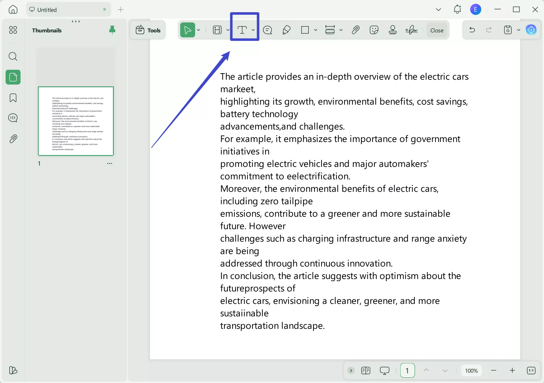The image size is (544, 383).
Task: Open the Tools menu
Action: 148,30
